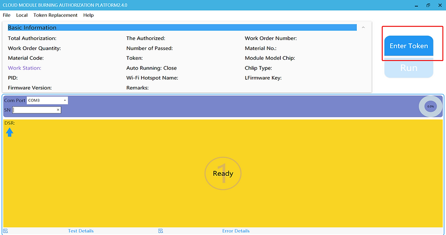Viewport: 446px width, 235px height.
Task: Click the Basic Information header
Action: pos(182,27)
